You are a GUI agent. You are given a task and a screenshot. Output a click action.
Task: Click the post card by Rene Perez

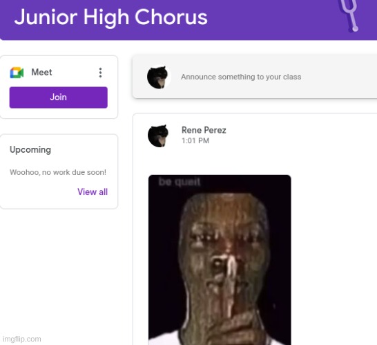pos(255,229)
